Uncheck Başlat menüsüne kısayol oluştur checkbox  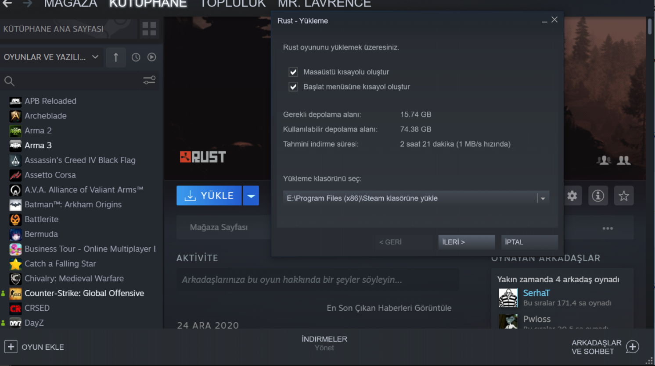tap(293, 87)
